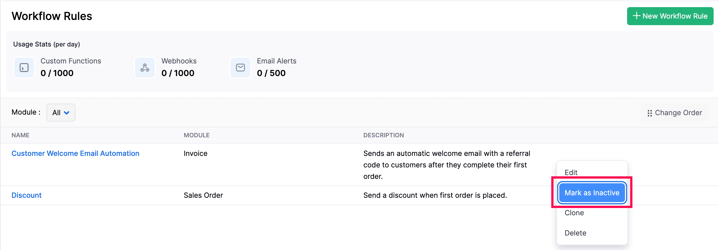Choose Delete in the rule options menu
Image resolution: width=718 pixels, height=250 pixels.
click(x=575, y=233)
